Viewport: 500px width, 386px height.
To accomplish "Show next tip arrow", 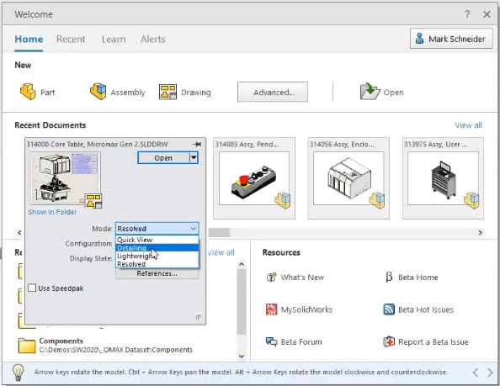I will pyautogui.click(x=490, y=373).
